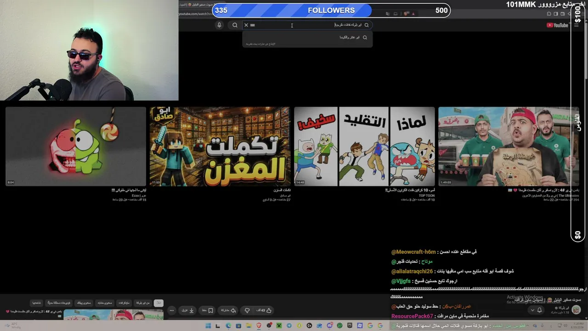Save the video with the حفظ bookmark button

coord(208,310)
